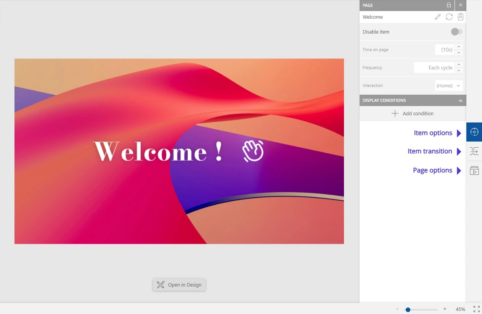Click the pencil icon to rename Welcome page
Image resolution: width=482 pixels, height=314 pixels.
pos(437,17)
